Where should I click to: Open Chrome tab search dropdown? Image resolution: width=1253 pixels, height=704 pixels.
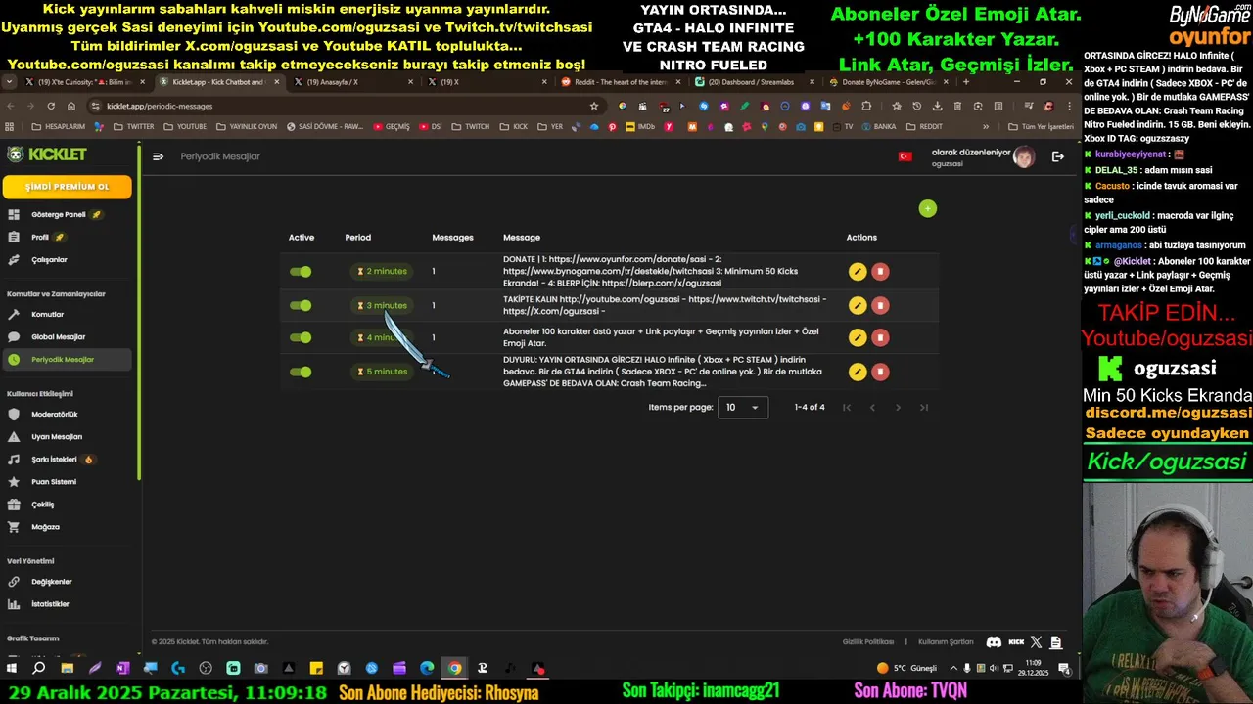click(x=10, y=82)
